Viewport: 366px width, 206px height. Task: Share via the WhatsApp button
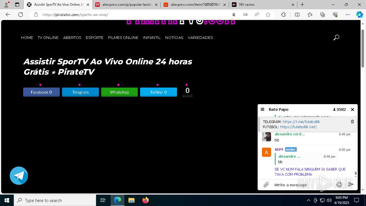click(120, 92)
